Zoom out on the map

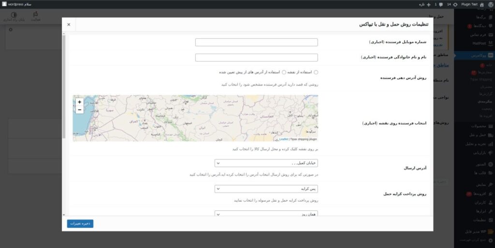coord(80,110)
